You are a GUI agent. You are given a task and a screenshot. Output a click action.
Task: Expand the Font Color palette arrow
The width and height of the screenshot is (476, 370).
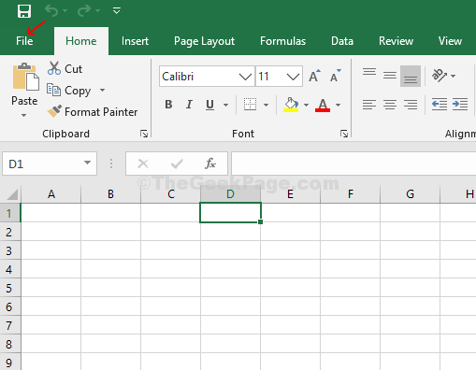[x=338, y=105]
